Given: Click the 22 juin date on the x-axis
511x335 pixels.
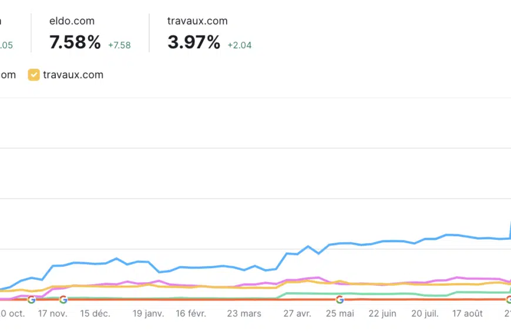Looking at the screenshot, I should (381, 313).
